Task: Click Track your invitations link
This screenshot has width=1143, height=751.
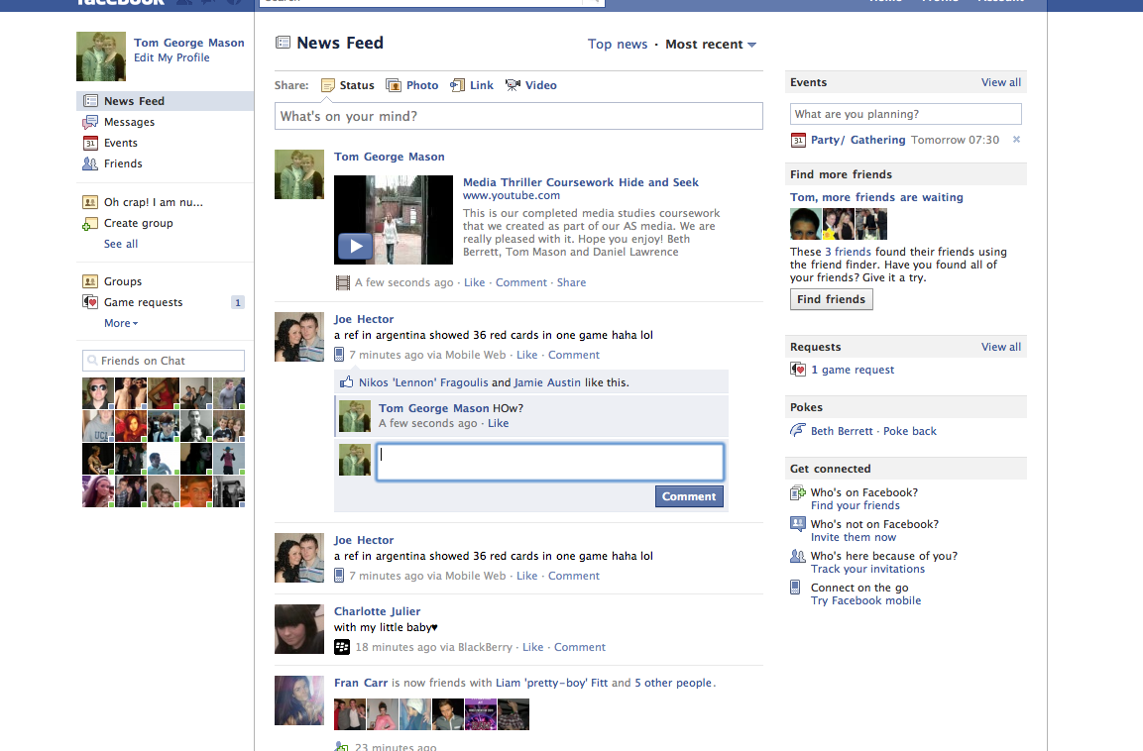Action: pyautogui.click(x=867, y=570)
